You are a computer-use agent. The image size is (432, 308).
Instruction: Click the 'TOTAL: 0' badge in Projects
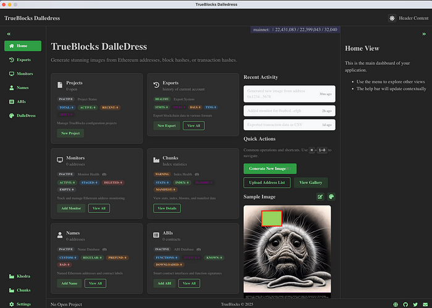point(67,107)
